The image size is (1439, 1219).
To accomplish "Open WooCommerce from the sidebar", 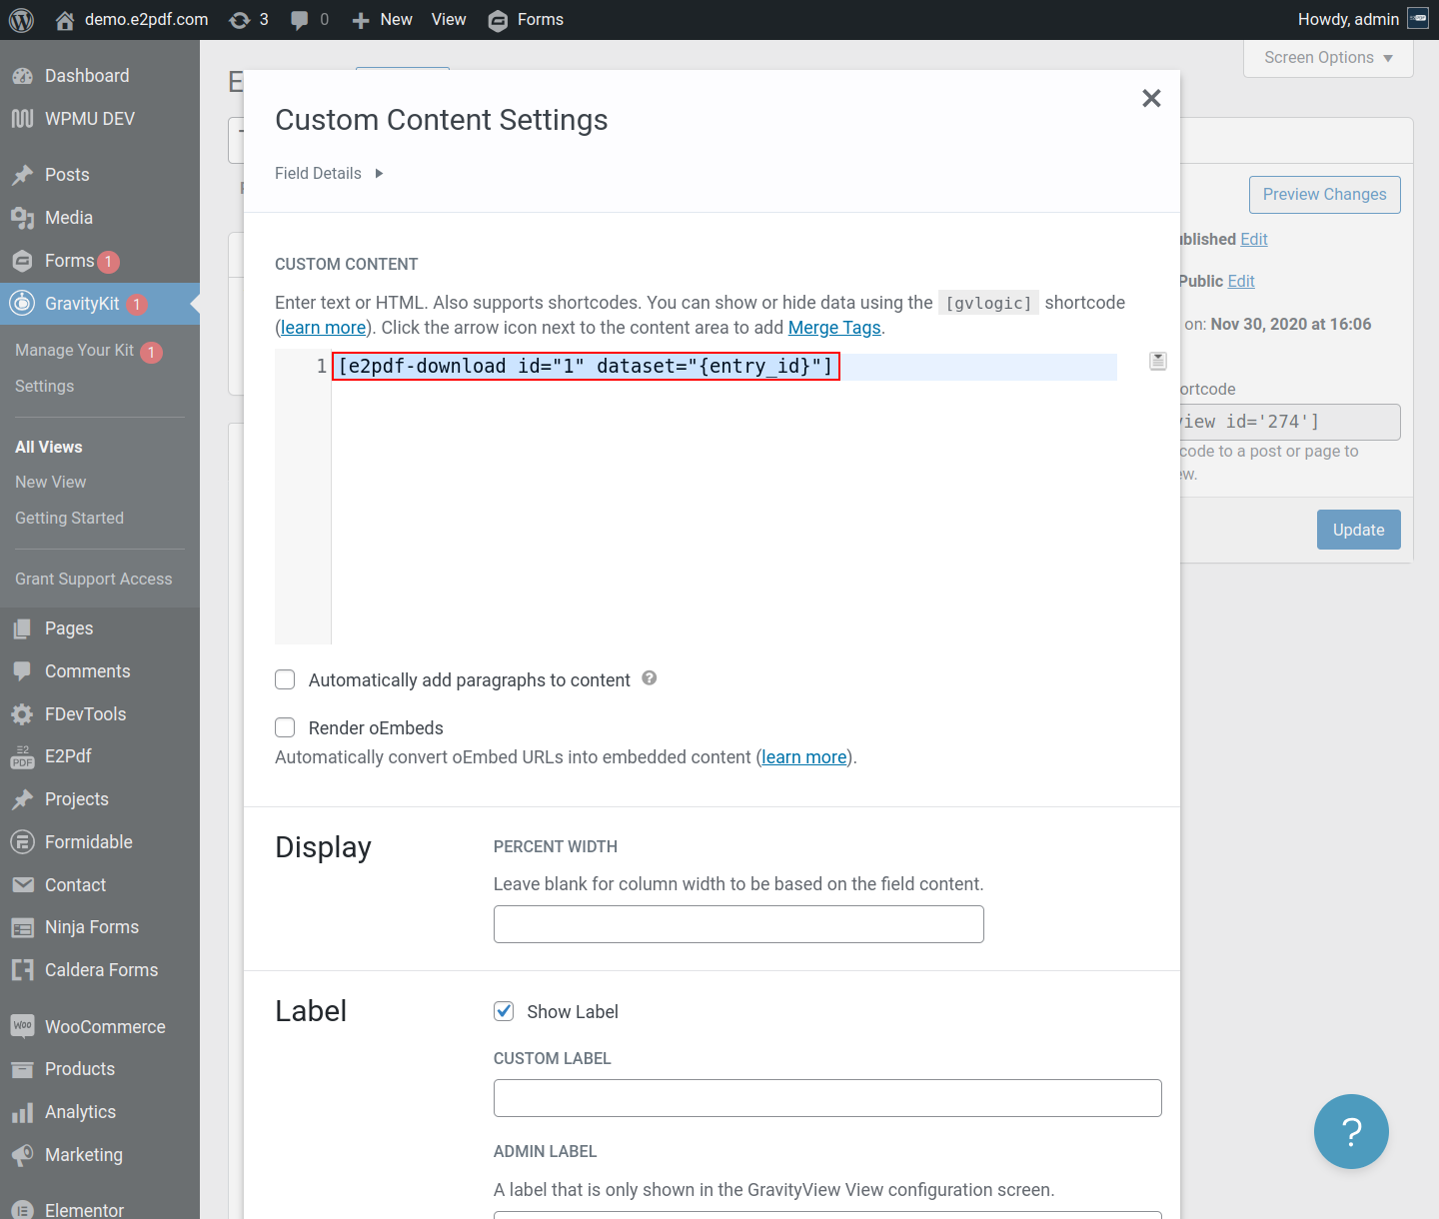I will pos(105,1026).
